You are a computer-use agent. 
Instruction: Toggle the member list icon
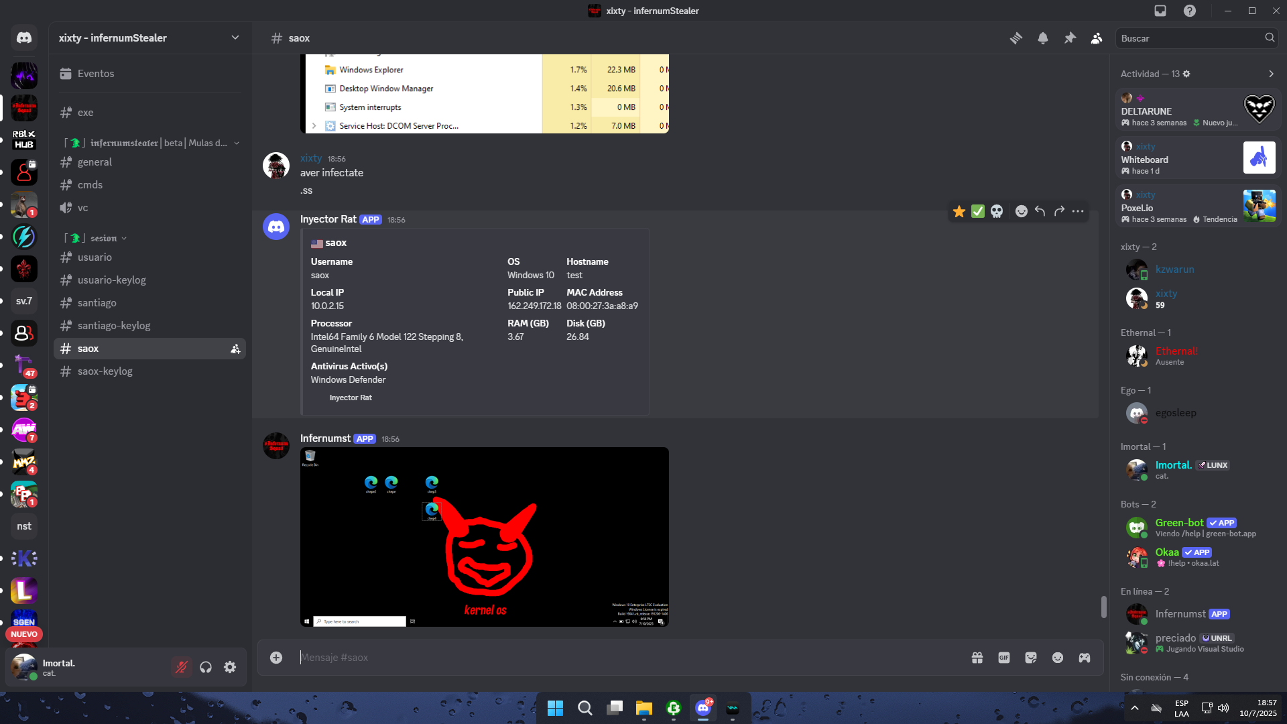(1097, 38)
